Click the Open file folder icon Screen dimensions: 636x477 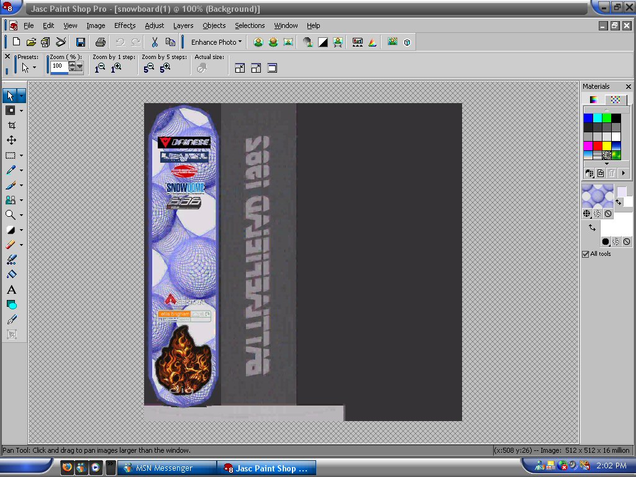(31, 42)
